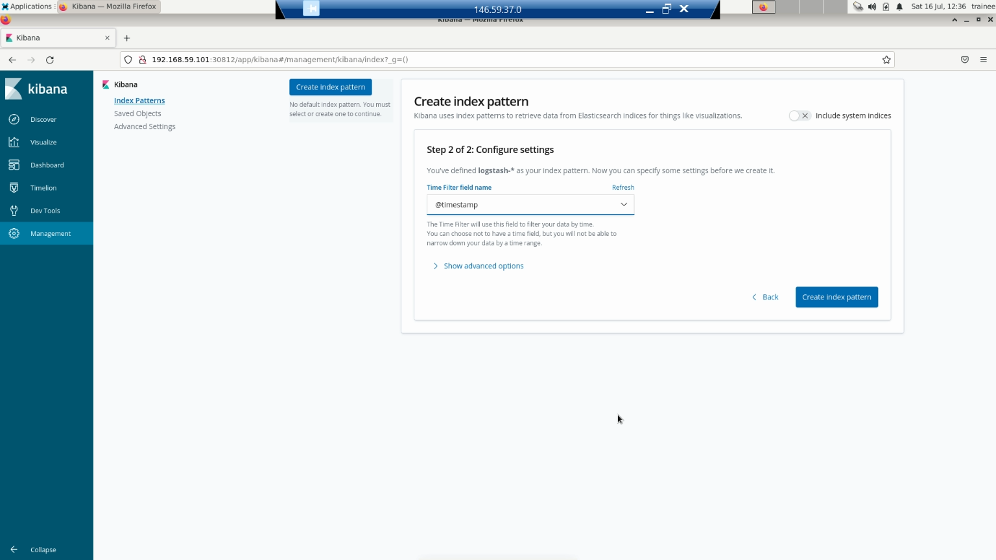This screenshot has width=996, height=560.
Task: Open Advanced Settings in management menu
Action: coord(145,126)
